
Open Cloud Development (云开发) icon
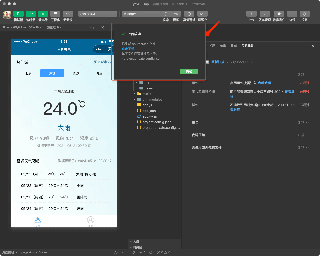coord(68,14)
